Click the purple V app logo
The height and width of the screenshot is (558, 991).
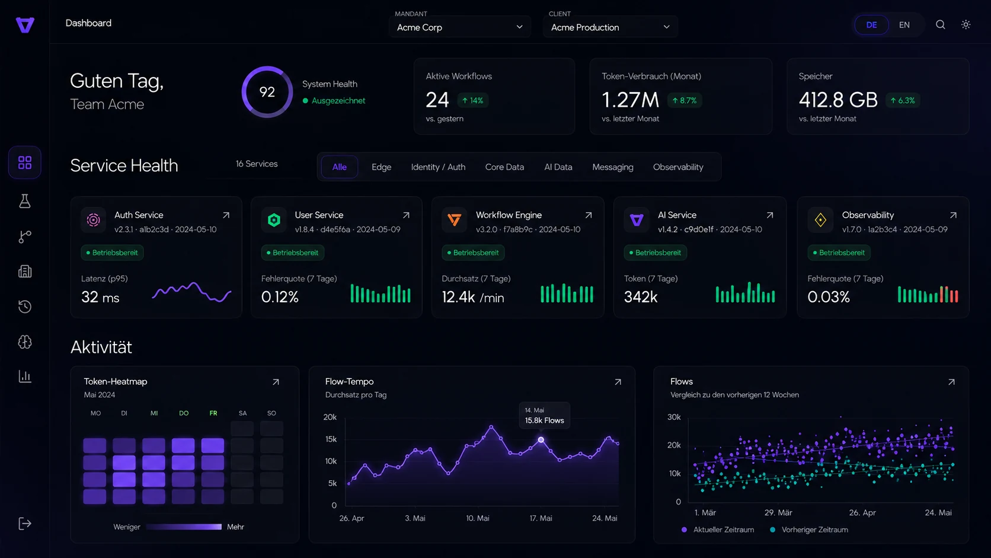[25, 25]
